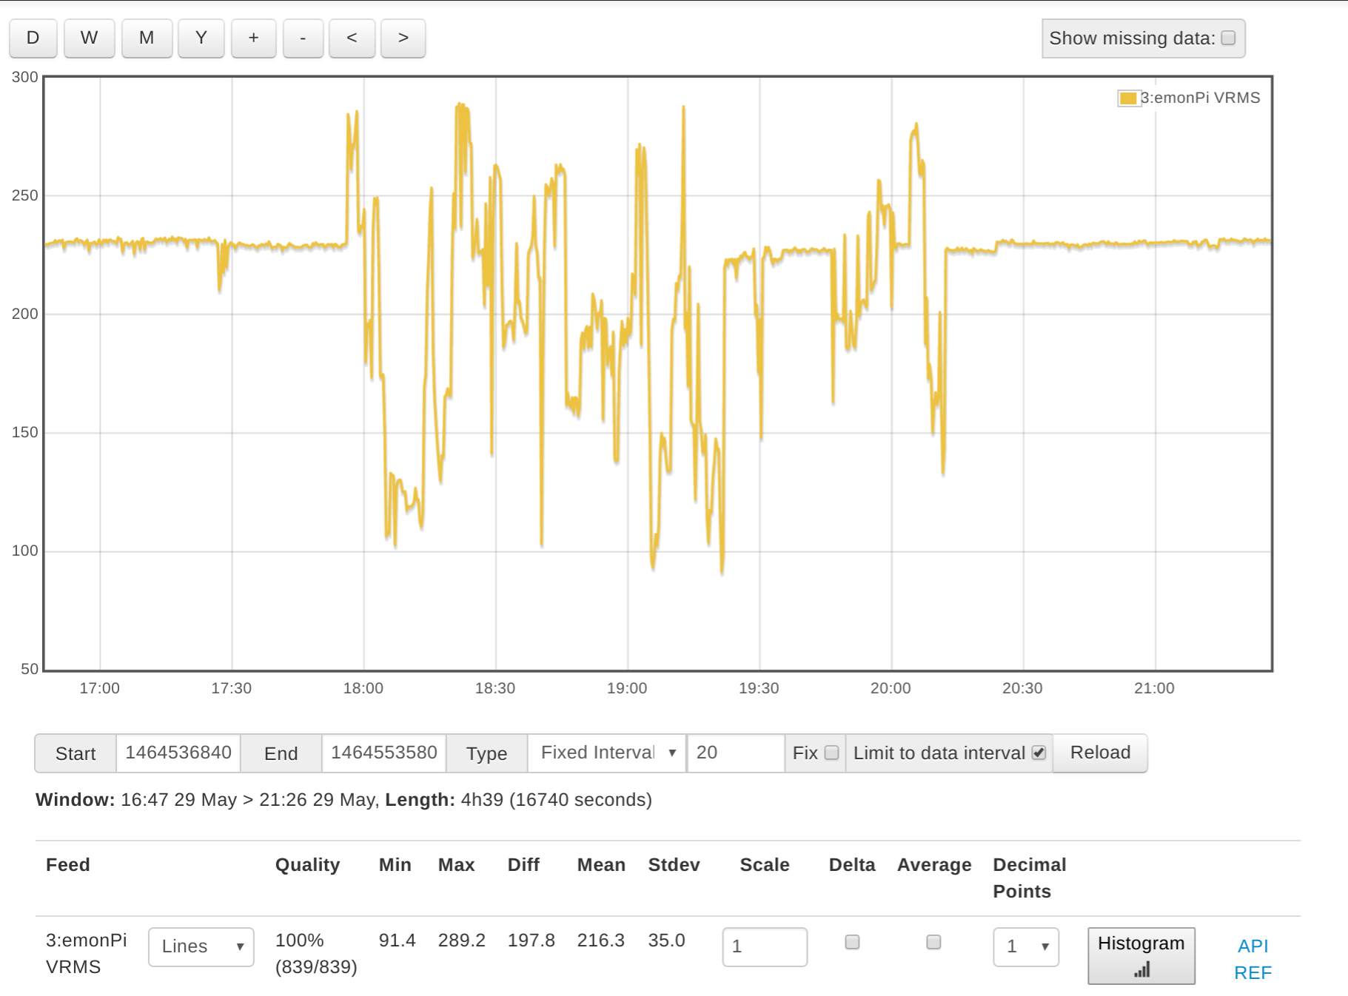Open the API REF link
Viewport: 1348px width, 996px height.
(x=1253, y=959)
